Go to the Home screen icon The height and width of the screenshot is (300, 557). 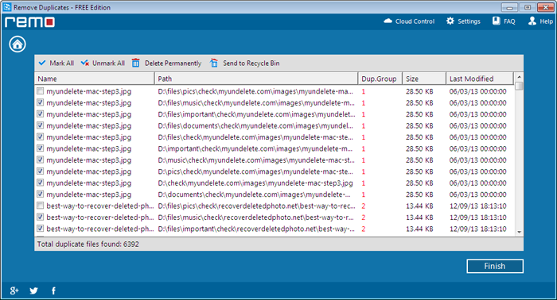coord(18,44)
